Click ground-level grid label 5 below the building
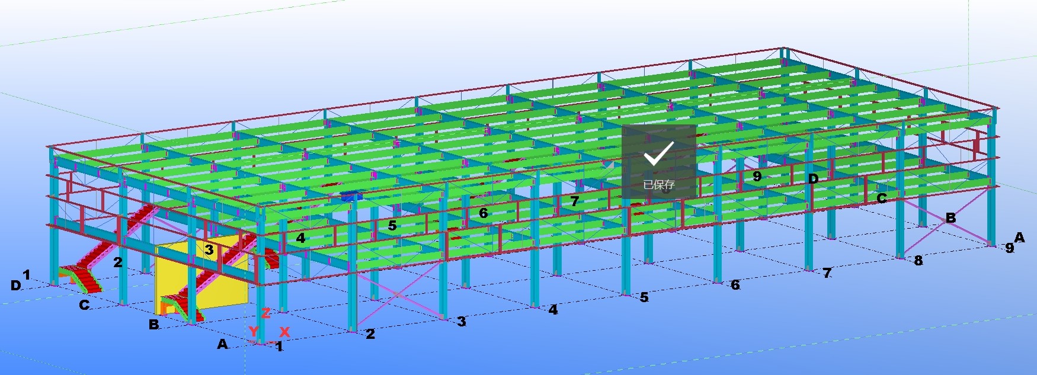Screen dimensions: 1037x375 644,297
